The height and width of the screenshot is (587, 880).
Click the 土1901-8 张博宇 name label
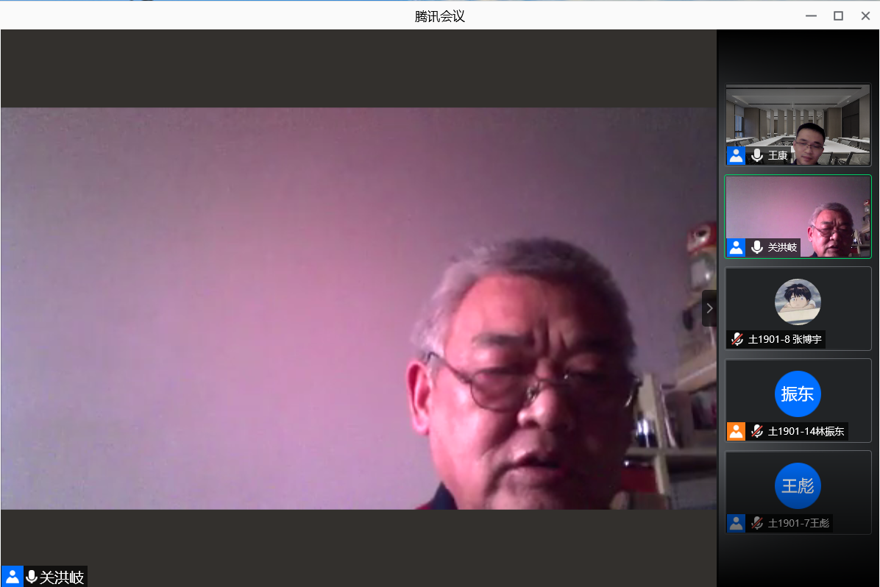784,339
